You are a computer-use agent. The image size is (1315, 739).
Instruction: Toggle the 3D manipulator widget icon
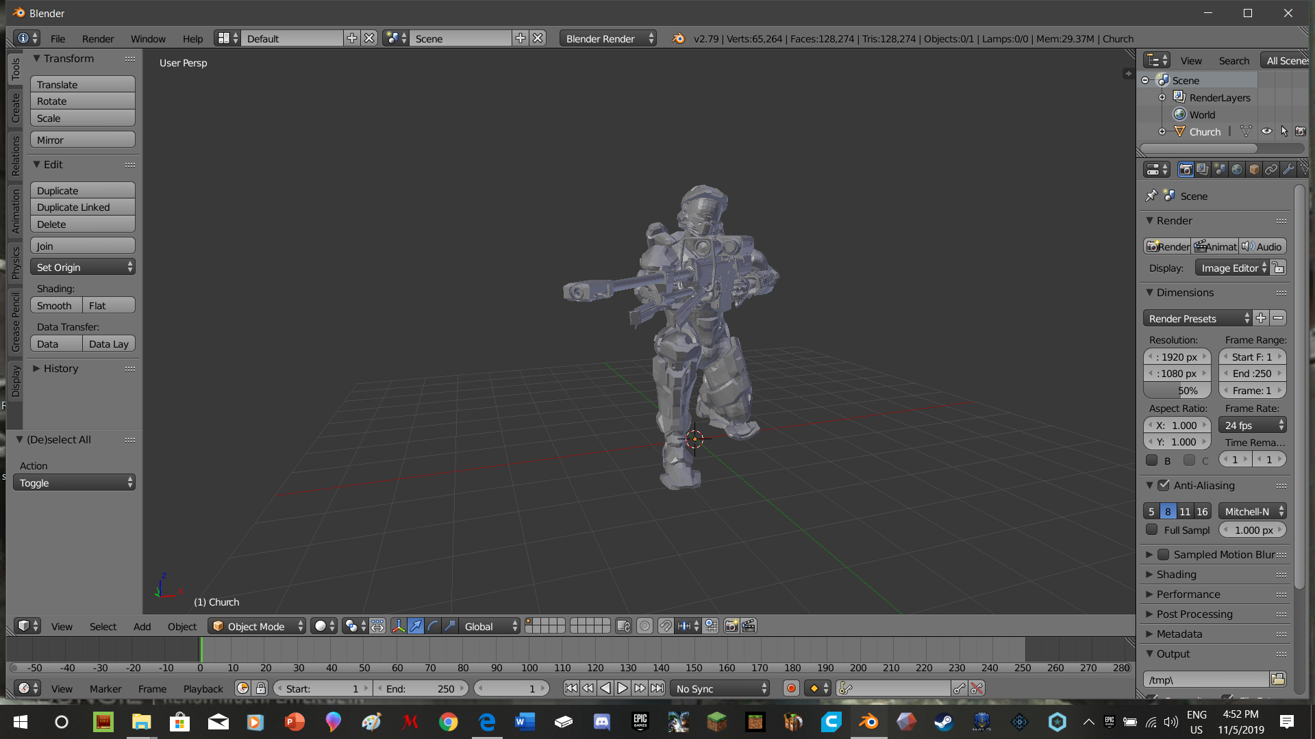(399, 626)
